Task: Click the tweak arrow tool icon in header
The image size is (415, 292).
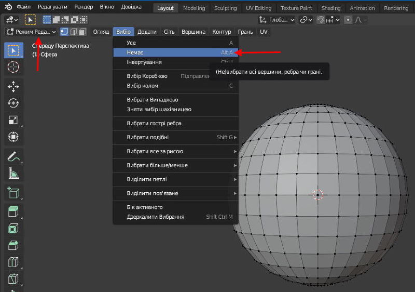Action: click(30, 20)
